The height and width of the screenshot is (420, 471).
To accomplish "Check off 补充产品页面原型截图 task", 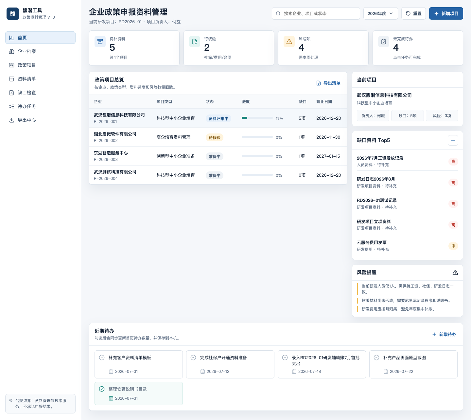I will click(376, 358).
